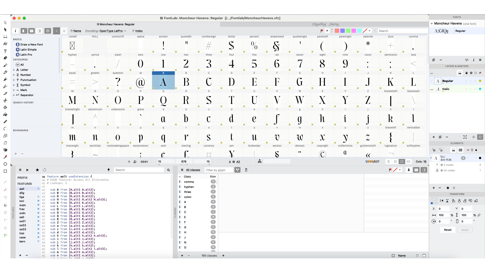Viewport: 485px width, 273px height.
Task: Apply the cyan color flag swatch
Action: 359,31
